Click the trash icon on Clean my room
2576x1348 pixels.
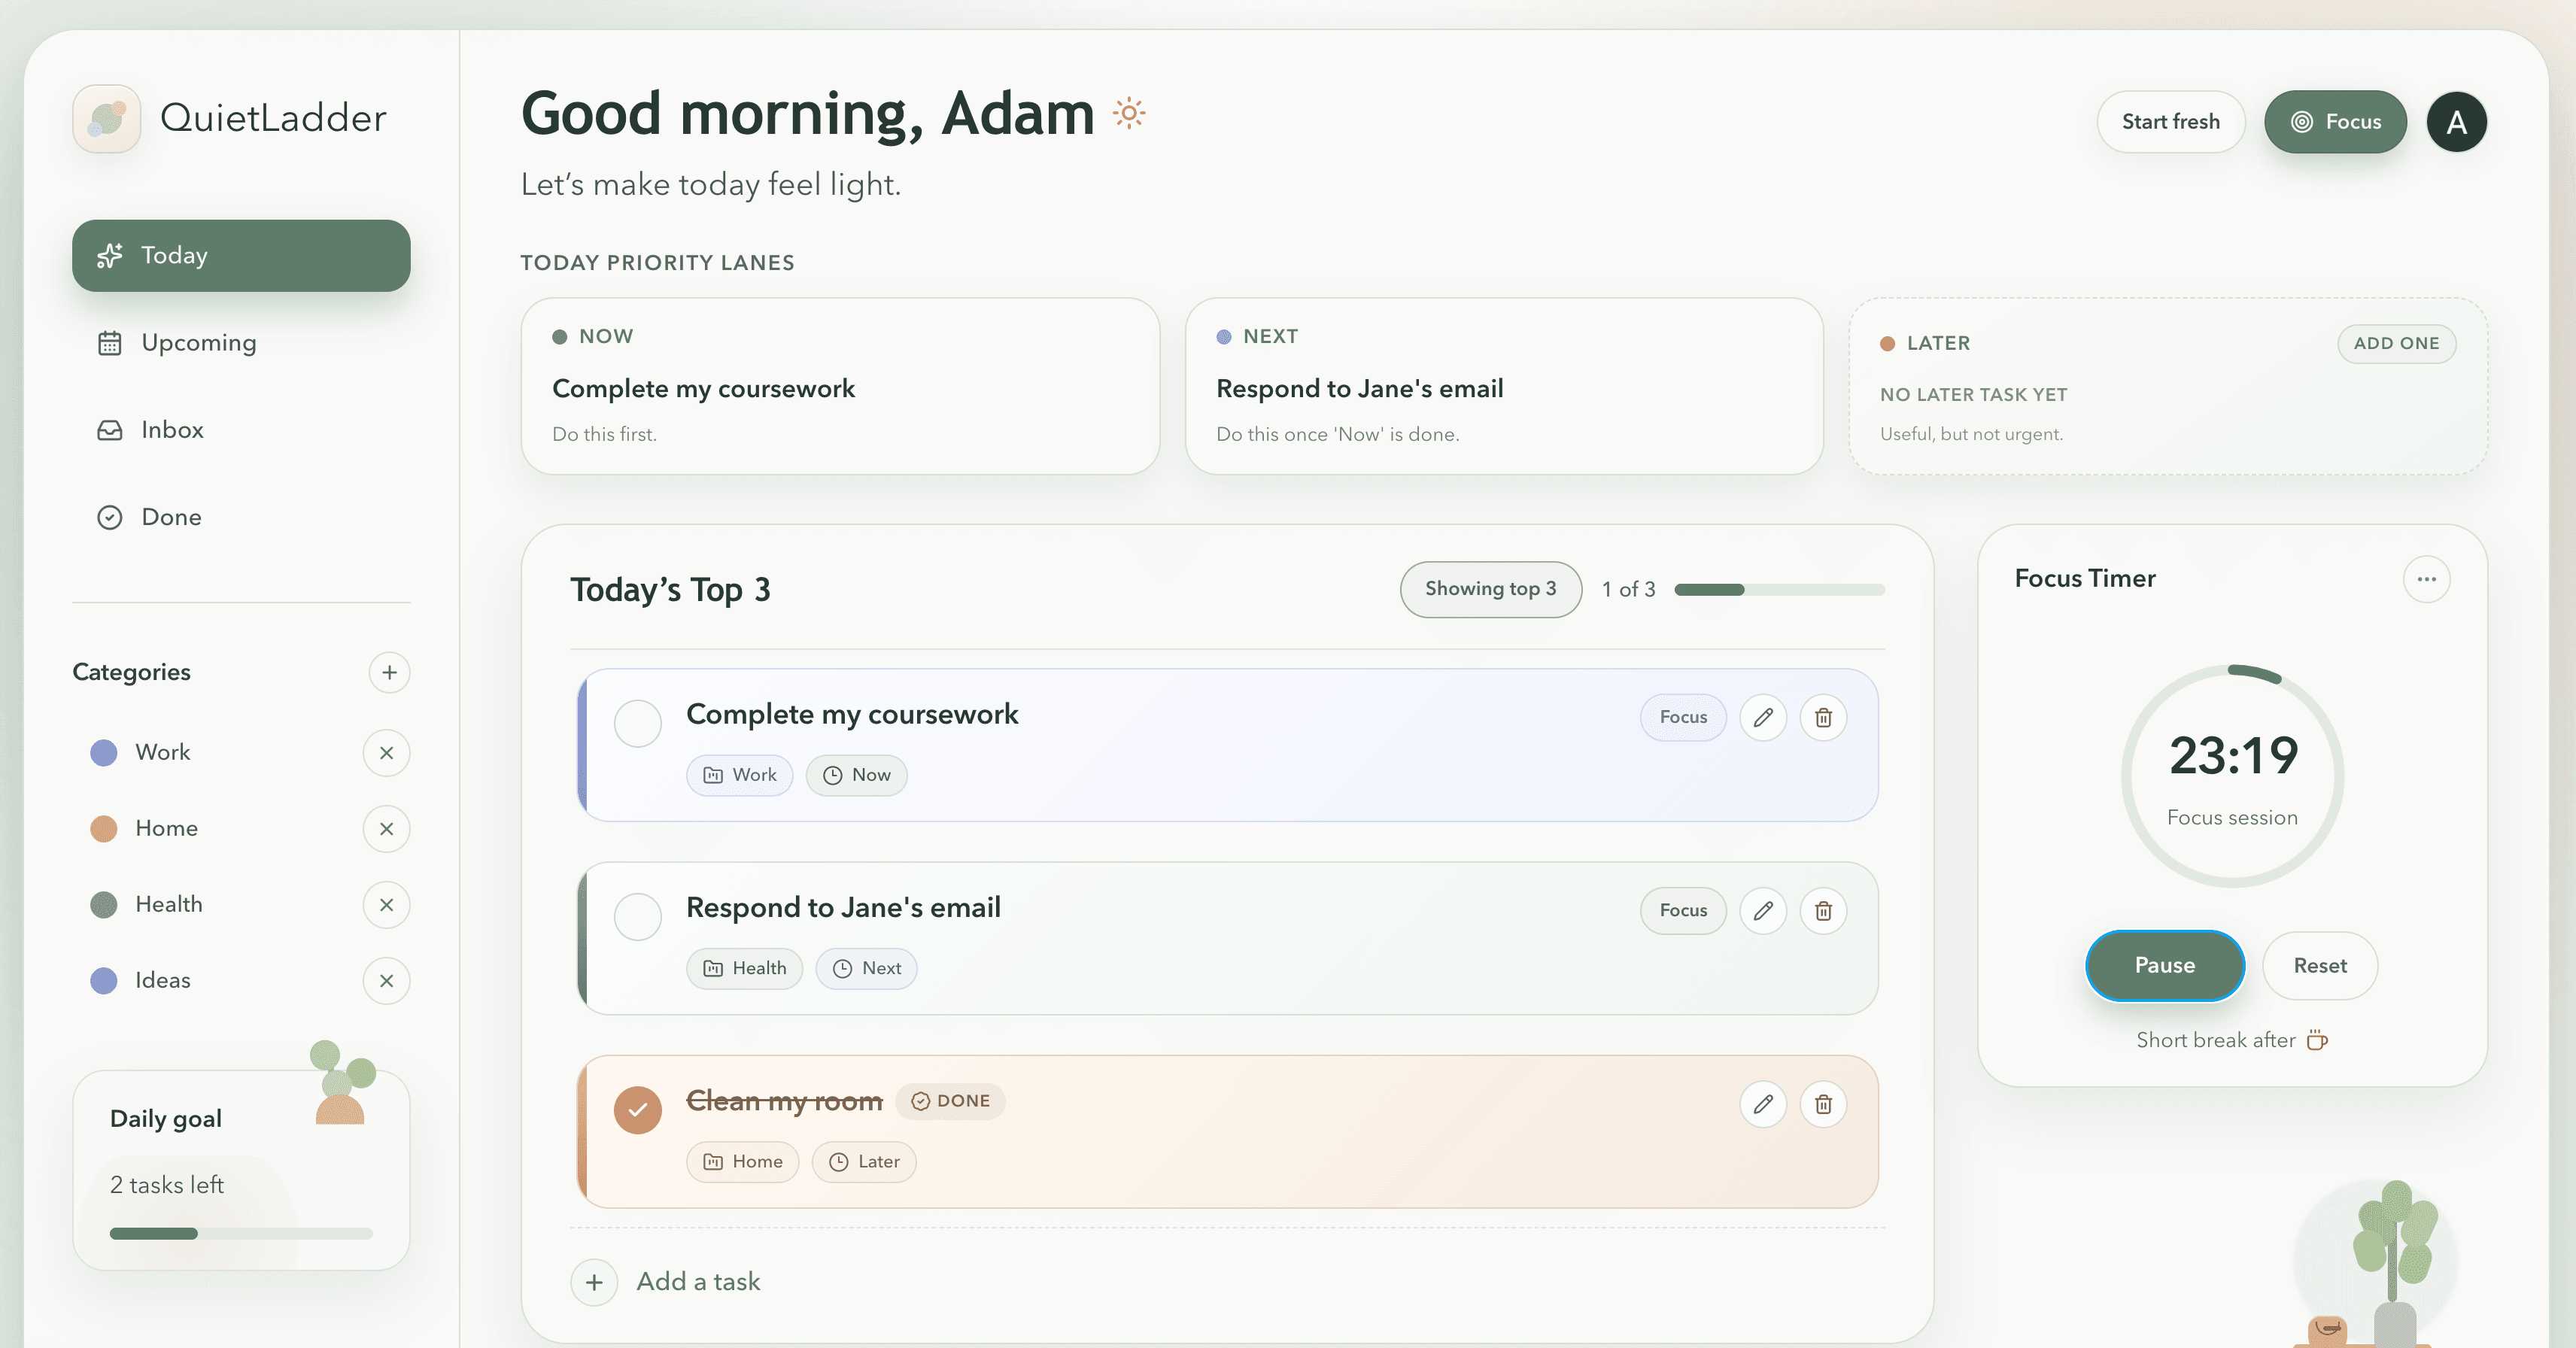coord(1823,1104)
